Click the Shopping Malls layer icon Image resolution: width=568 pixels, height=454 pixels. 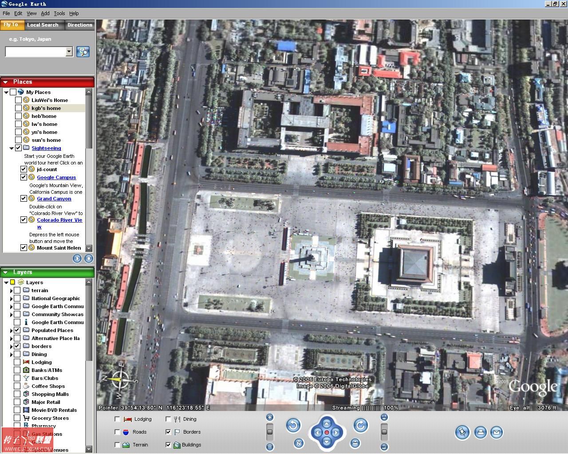26,394
